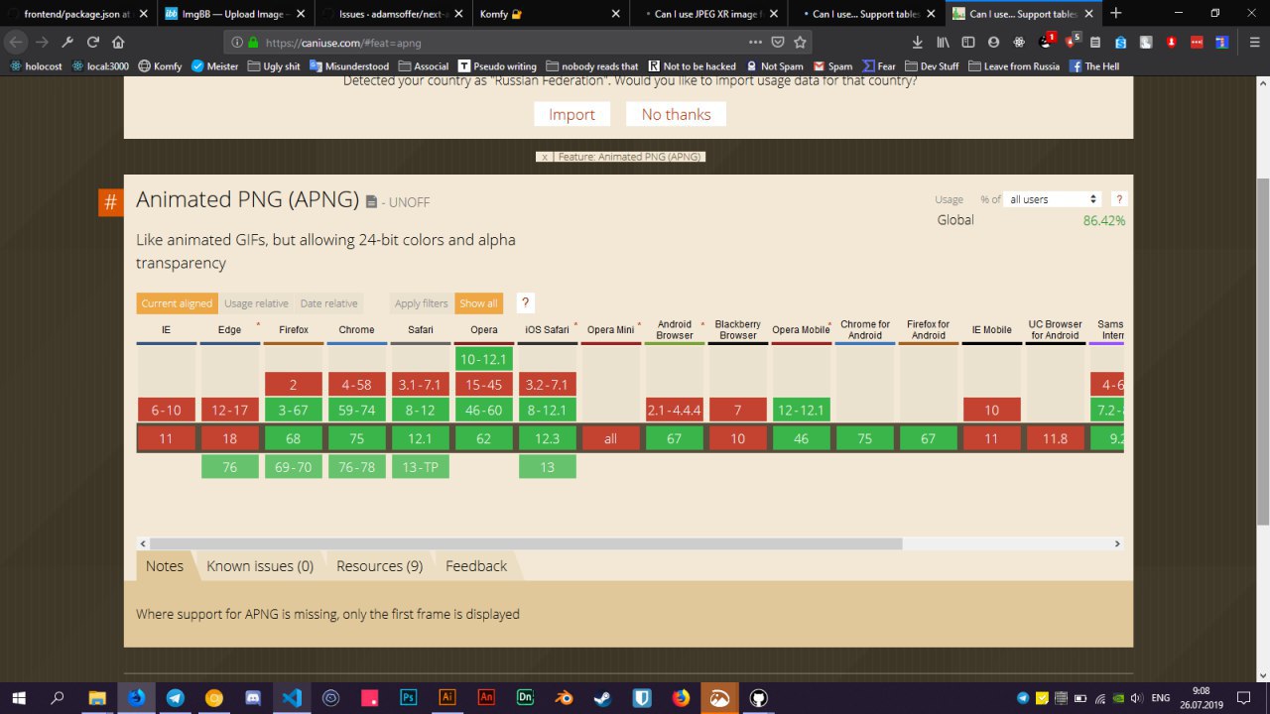This screenshot has width=1270, height=714.
Task: Go to Firefox home page icon
Action: pyautogui.click(x=118, y=43)
